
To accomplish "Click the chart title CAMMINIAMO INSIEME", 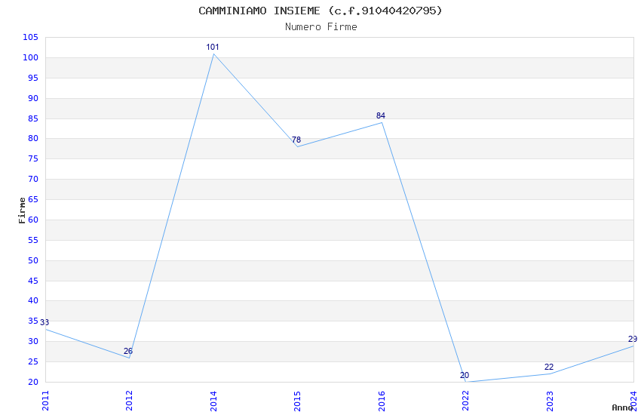I will click(259, 11).
